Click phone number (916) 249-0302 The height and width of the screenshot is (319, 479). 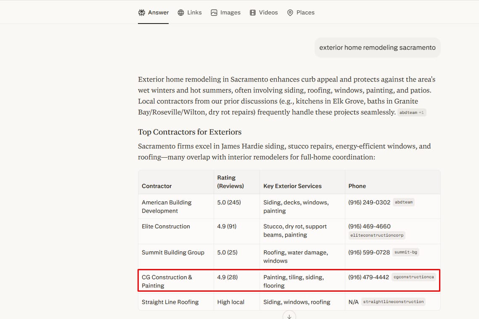(x=369, y=203)
